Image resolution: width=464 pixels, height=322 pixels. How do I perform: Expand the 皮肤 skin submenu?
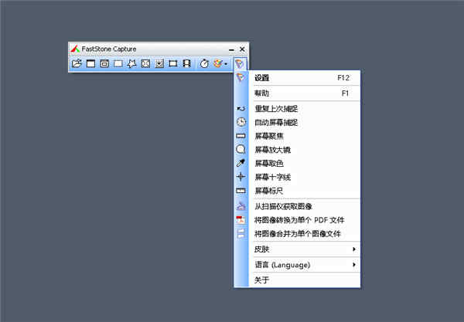[x=304, y=249]
